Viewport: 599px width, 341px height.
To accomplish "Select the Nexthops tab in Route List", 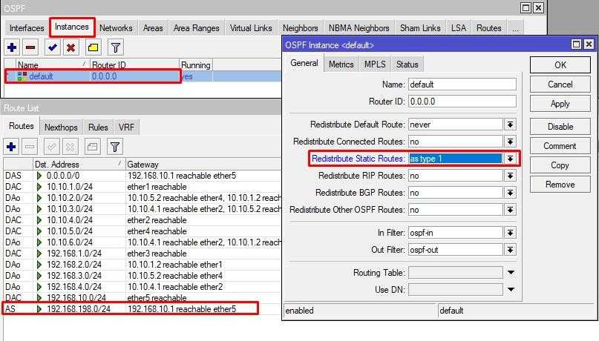I will [59, 128].
